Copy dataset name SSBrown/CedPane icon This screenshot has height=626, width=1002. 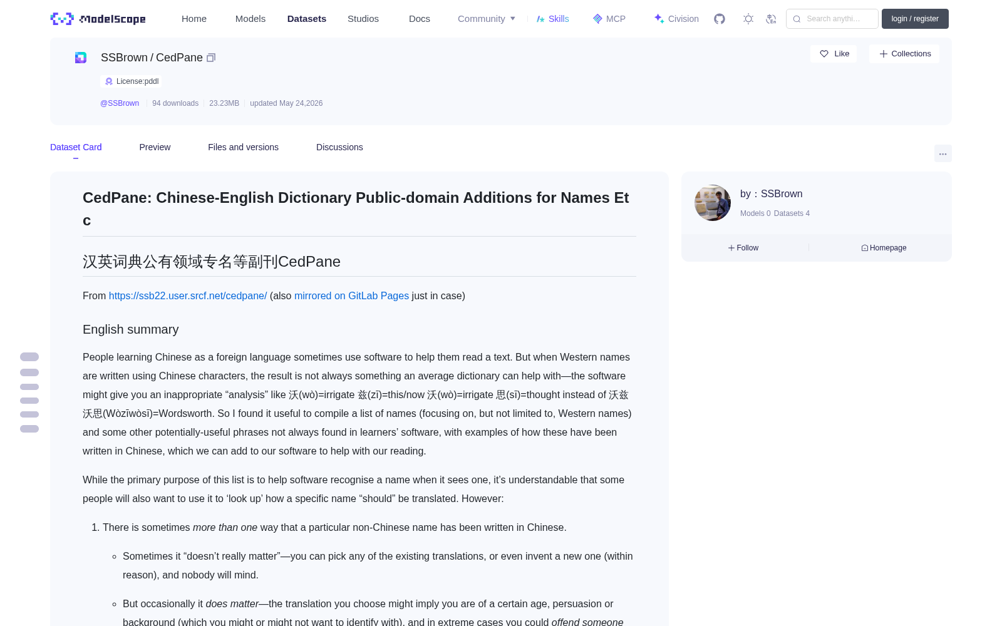coord(211,58)
